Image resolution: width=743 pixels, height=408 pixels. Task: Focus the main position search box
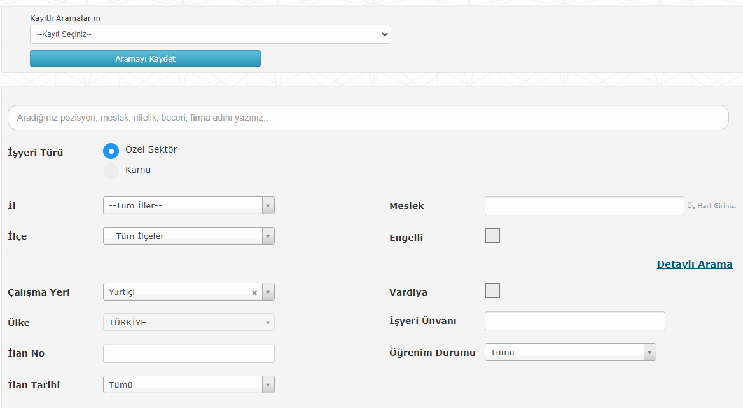(368, 118)
